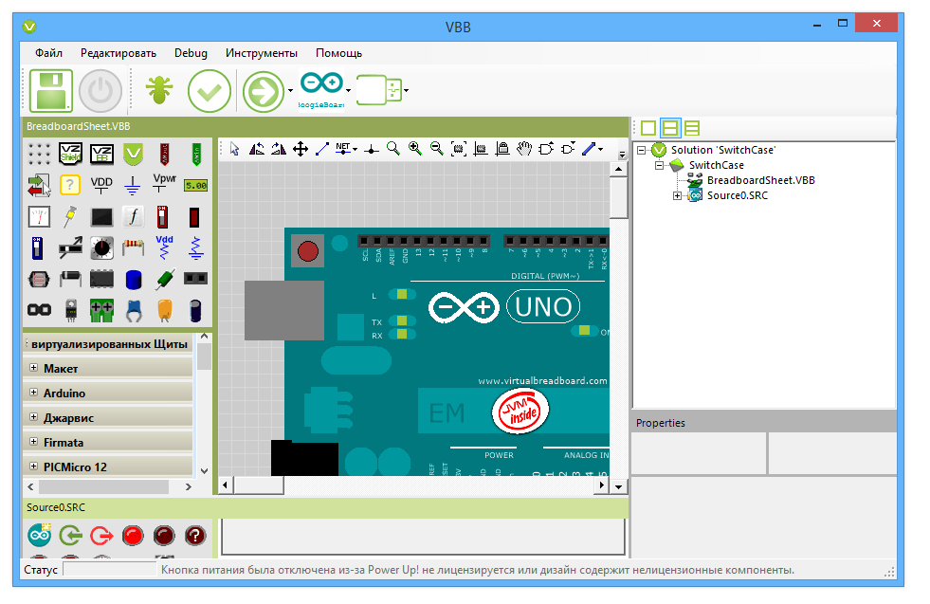Activate the Pan hand tool
This screenshot has height=604, width=930.
pos(524,148)
